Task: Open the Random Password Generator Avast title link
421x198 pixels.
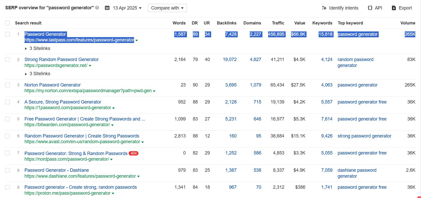Action: 82,136
